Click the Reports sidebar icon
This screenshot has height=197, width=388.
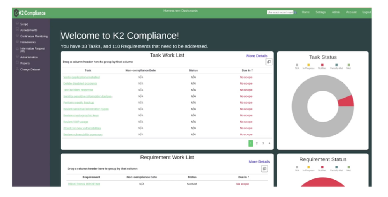coord(17,63)
